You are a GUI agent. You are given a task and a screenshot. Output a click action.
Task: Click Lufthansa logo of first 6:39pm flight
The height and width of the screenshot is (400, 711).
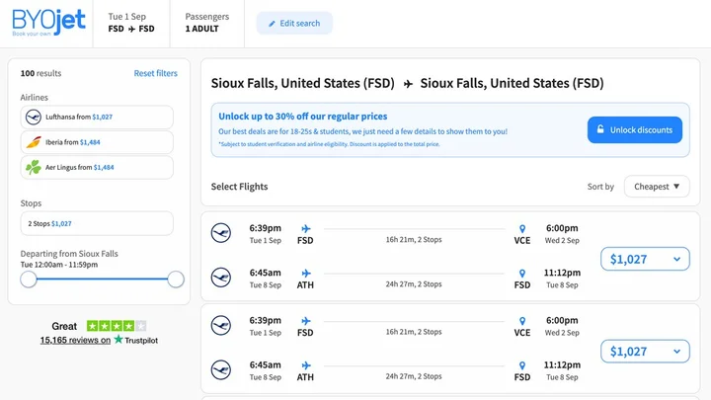[221, 233]
